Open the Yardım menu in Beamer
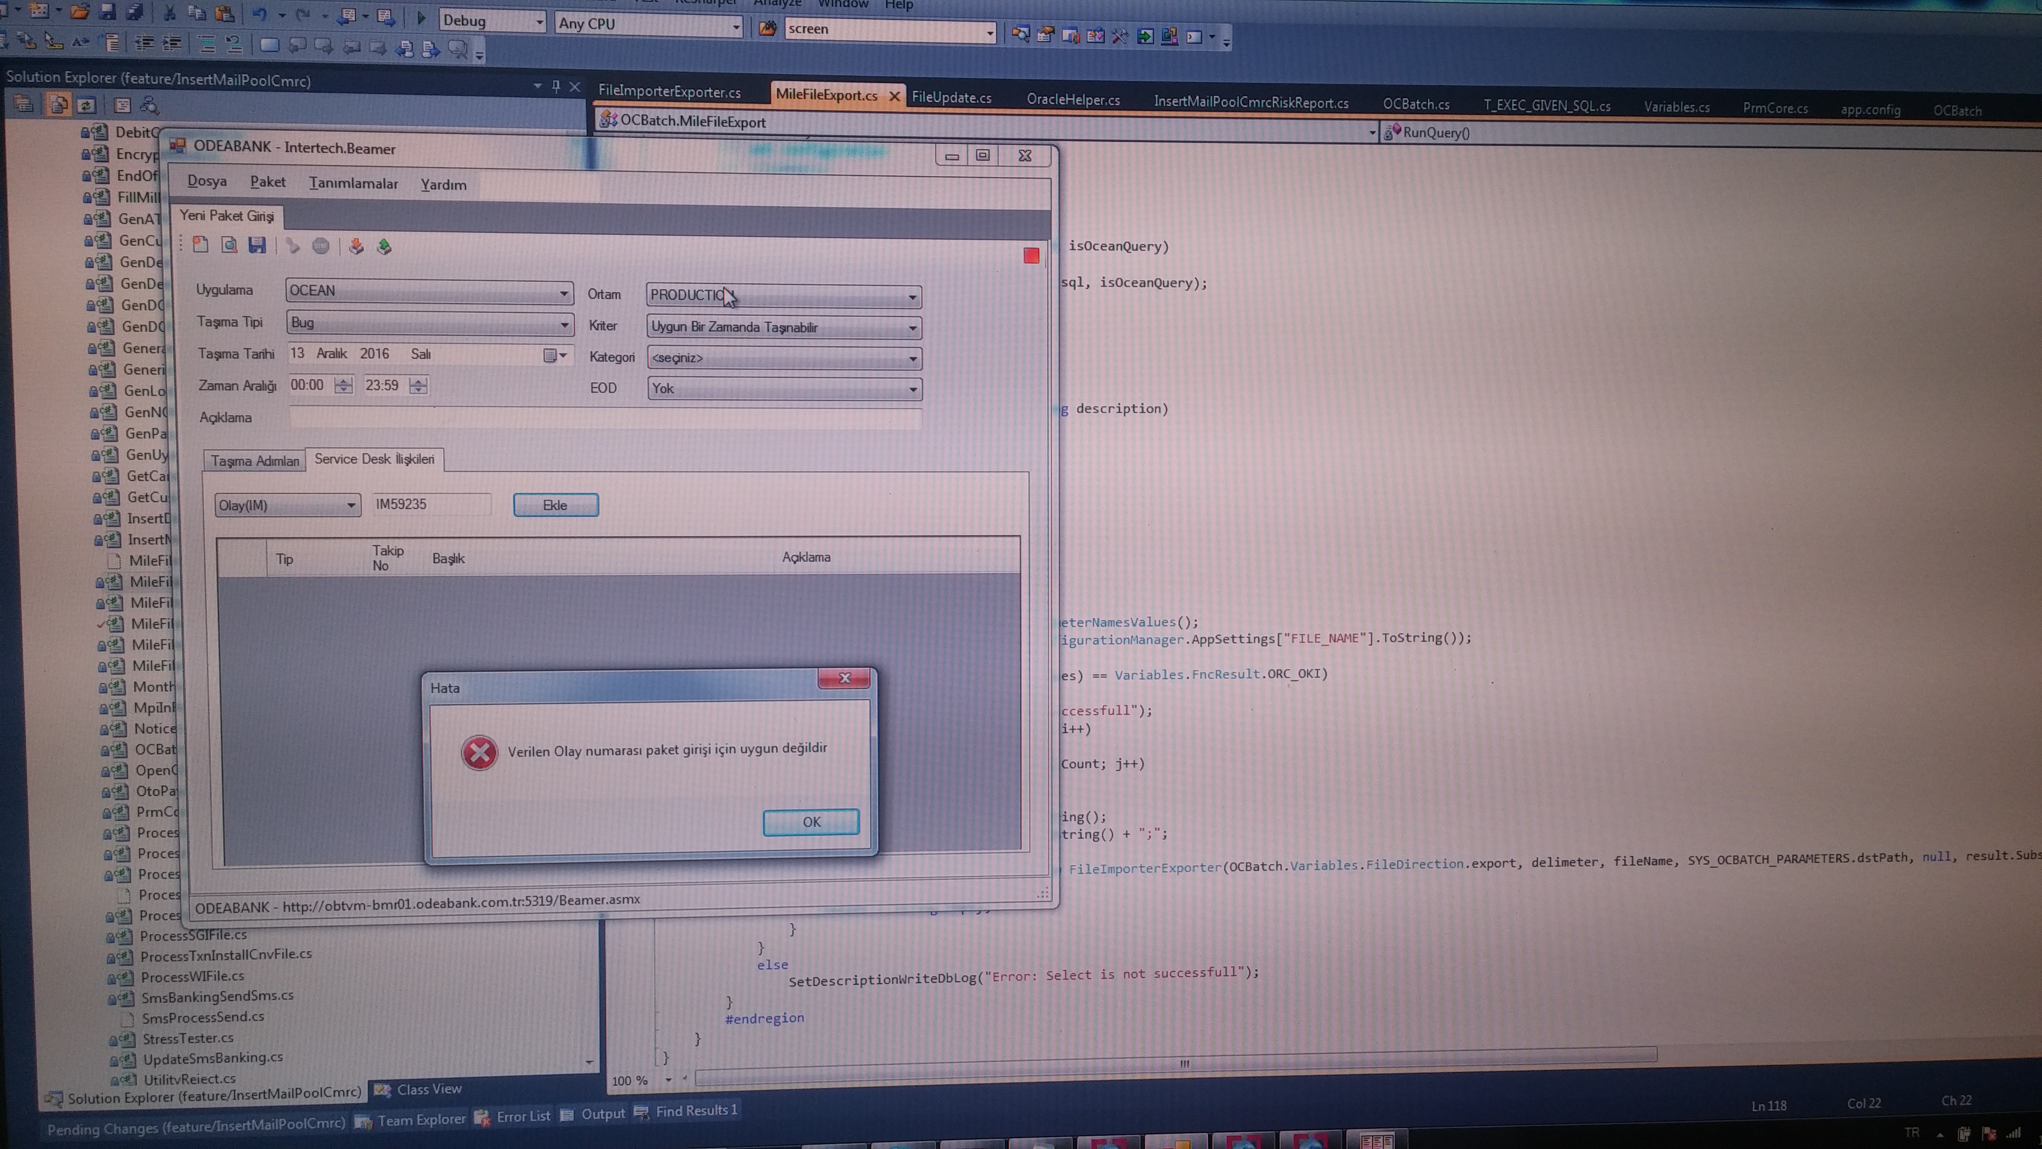The height and width of the screenshot is (1149, 2042). [x=443, y=185]
